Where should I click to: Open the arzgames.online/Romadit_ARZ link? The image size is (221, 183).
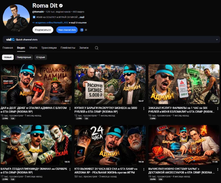[52, 23]
